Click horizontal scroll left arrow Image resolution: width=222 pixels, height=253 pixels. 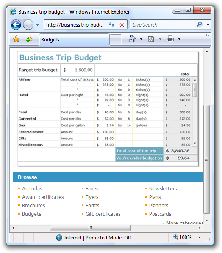click(14, 228)
